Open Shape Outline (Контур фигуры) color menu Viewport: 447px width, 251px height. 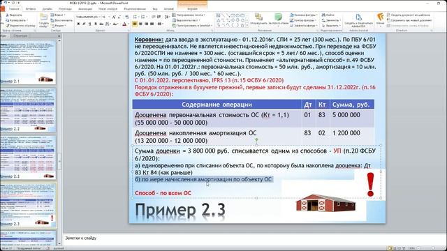click(303, 20)
